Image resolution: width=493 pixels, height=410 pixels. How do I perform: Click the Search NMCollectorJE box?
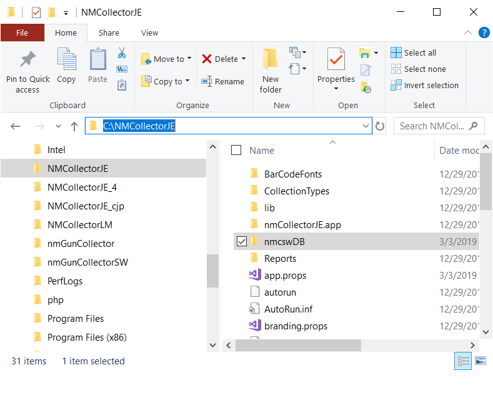point(439,126)
